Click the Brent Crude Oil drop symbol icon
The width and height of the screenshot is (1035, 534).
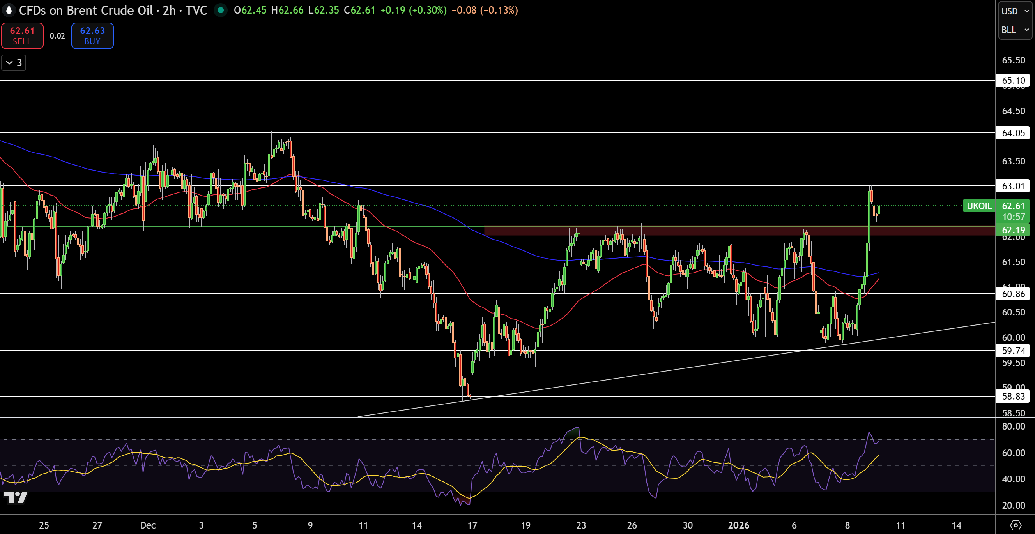9,10
